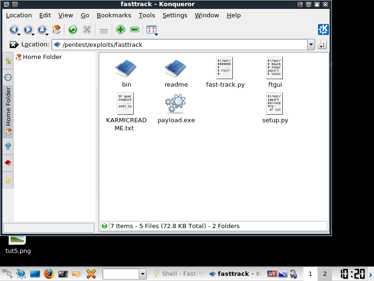Image resolution: width=374 pixels, height=281 pixels.
Task: Open taskbar run command combo dropdown
Action: point(143,274)
